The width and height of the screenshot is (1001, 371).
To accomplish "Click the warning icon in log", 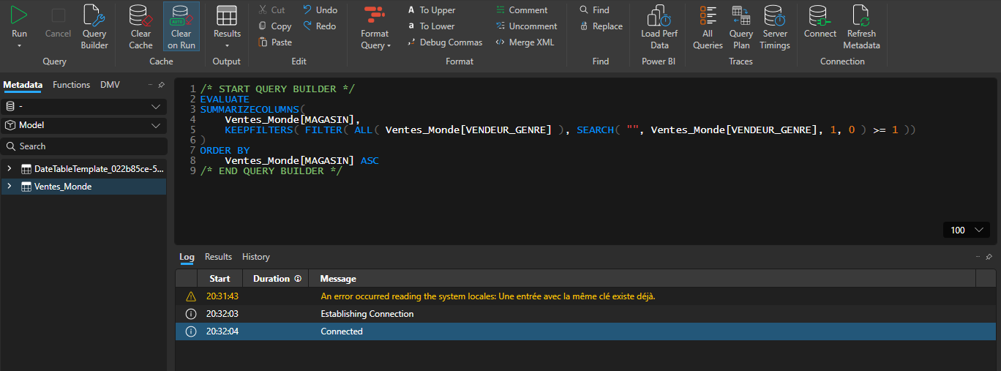I will [x=191, y=296].
